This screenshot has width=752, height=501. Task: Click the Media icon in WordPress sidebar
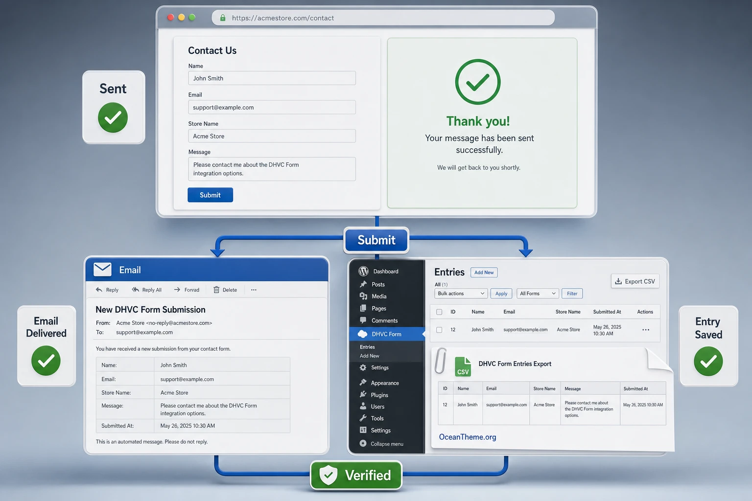pos(363,296)
